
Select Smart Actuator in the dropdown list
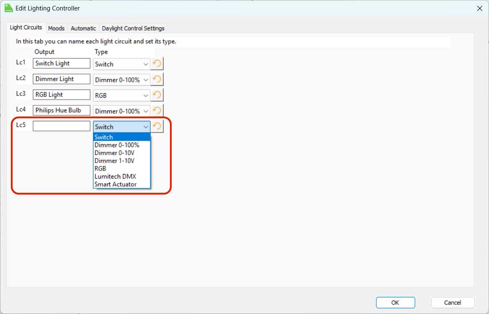[x=116, y=184]
